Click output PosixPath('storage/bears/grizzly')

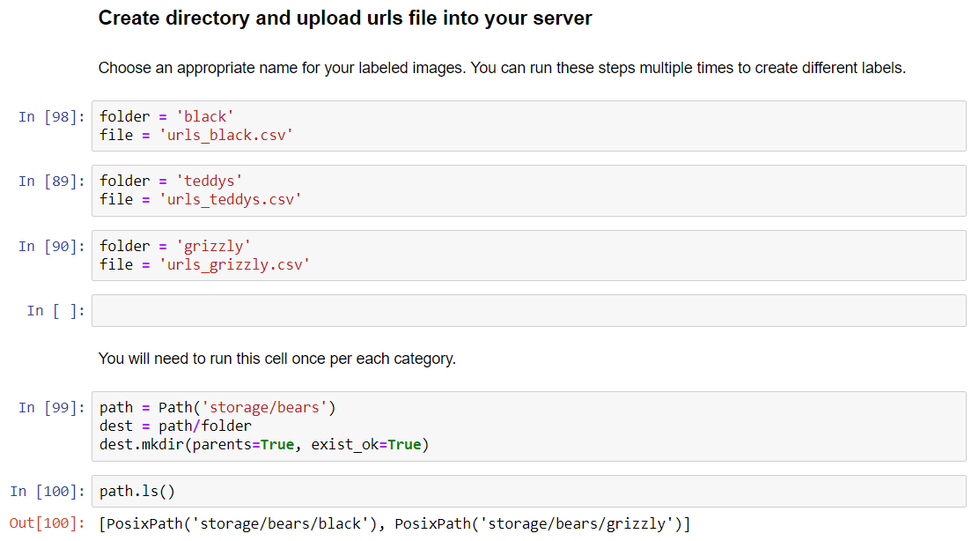539,523
